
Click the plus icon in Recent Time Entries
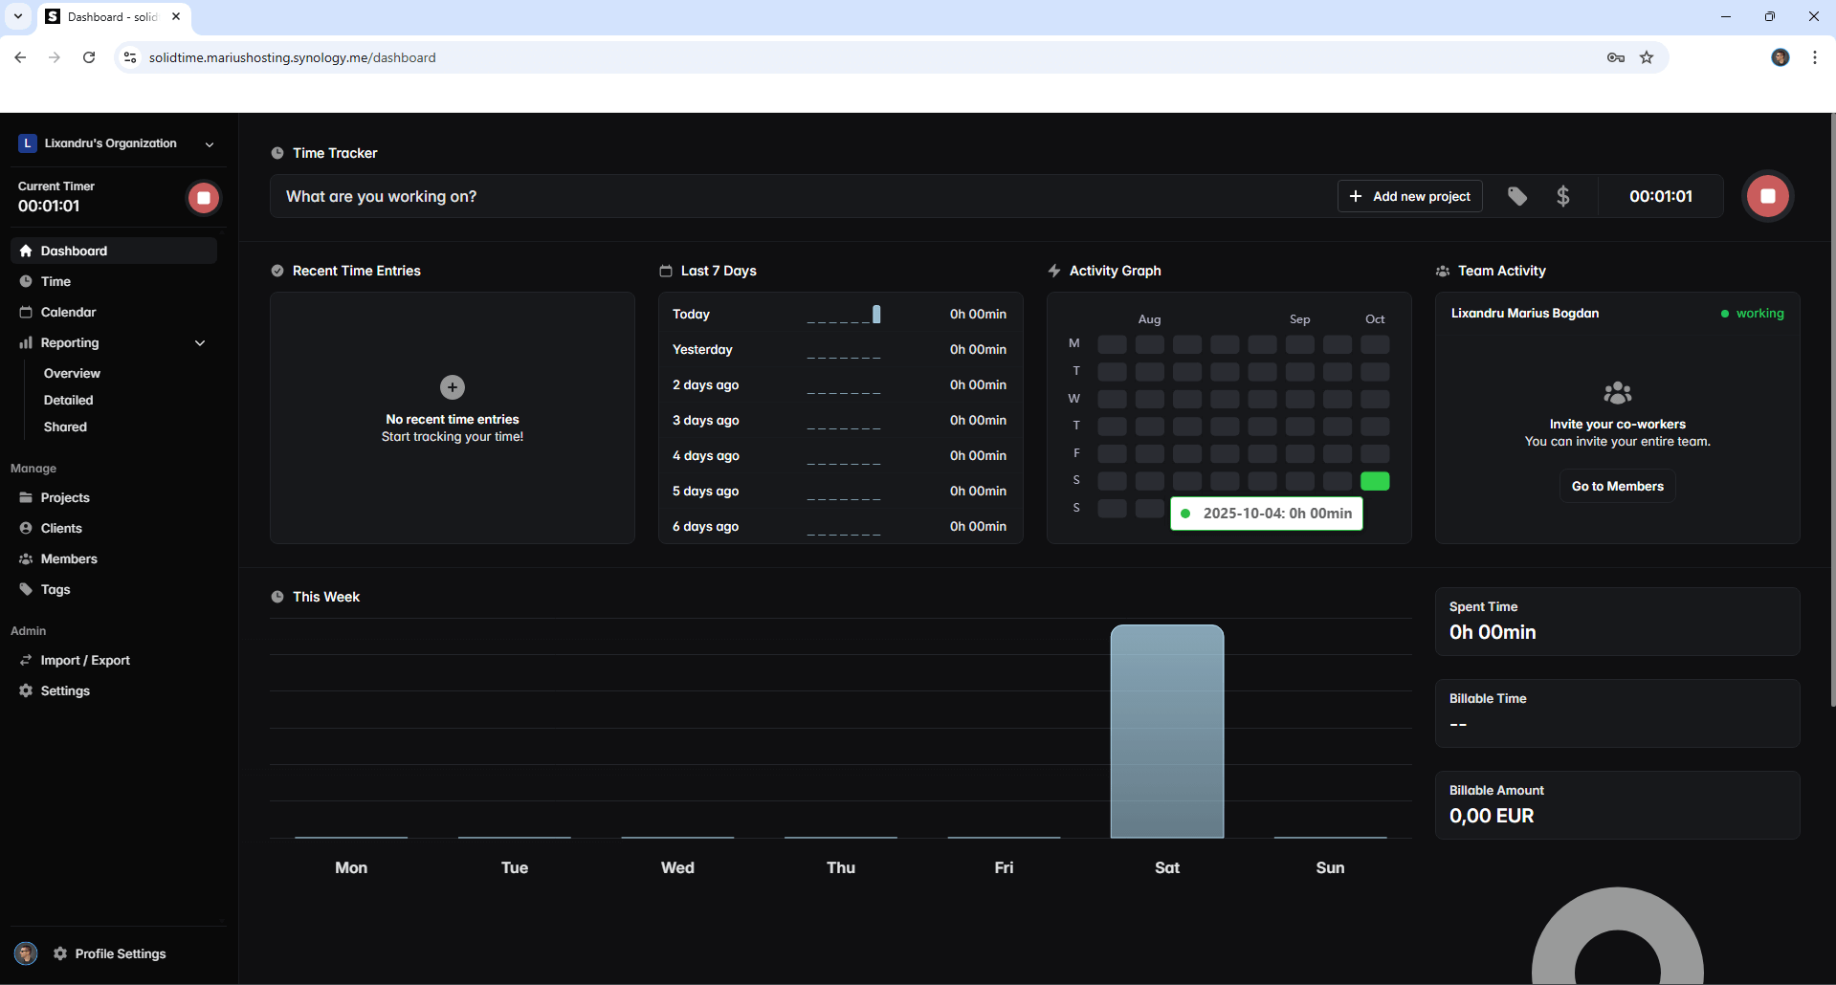[x=453, y=387]
